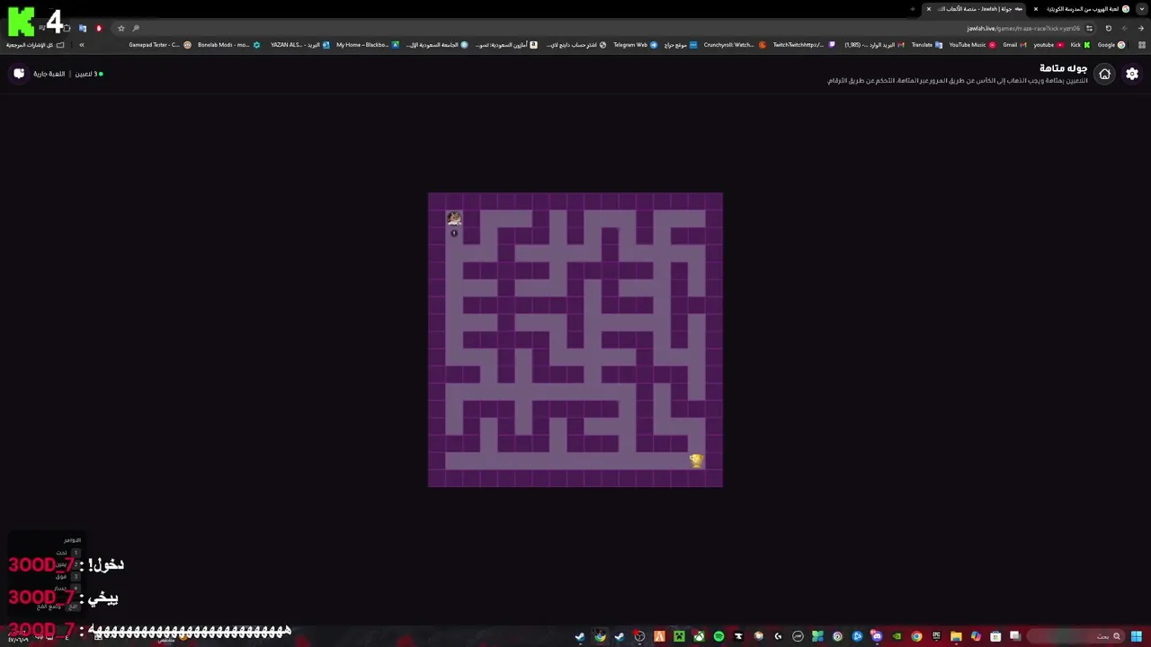Open site information icon in address bar

(x=1089, y=28)
